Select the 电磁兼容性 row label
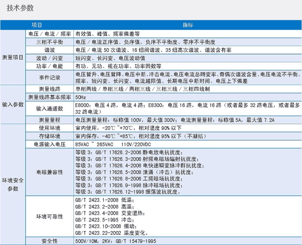The image size is (302, 245). click(49, 172)
